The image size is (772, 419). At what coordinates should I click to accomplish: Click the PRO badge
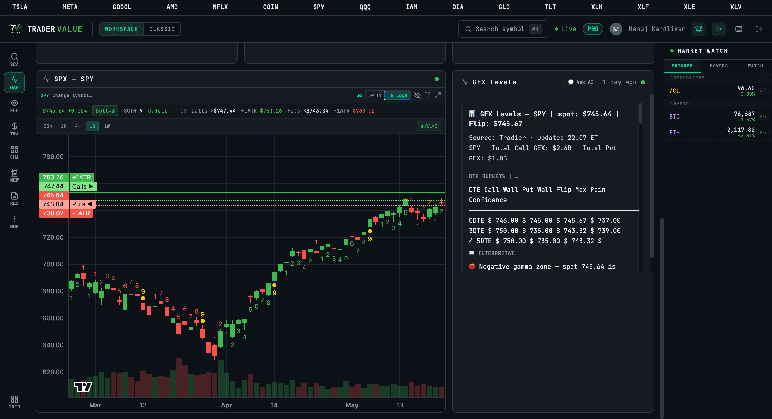click(593, 29)
